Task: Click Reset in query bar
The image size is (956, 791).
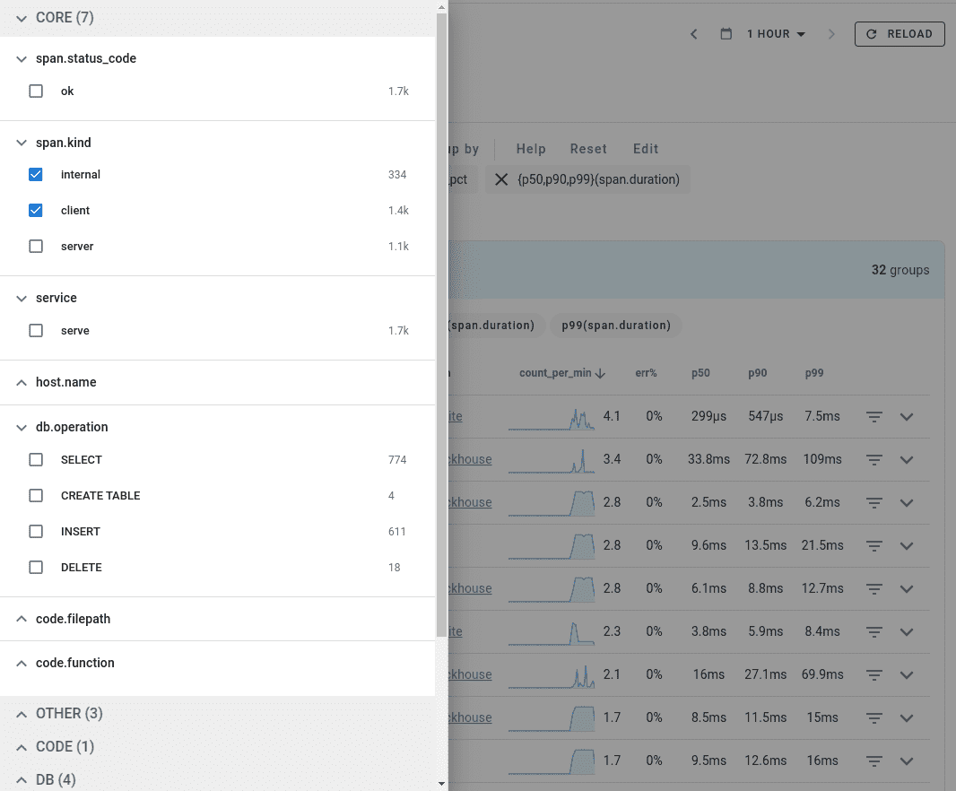Action: (x=588, y=149)
